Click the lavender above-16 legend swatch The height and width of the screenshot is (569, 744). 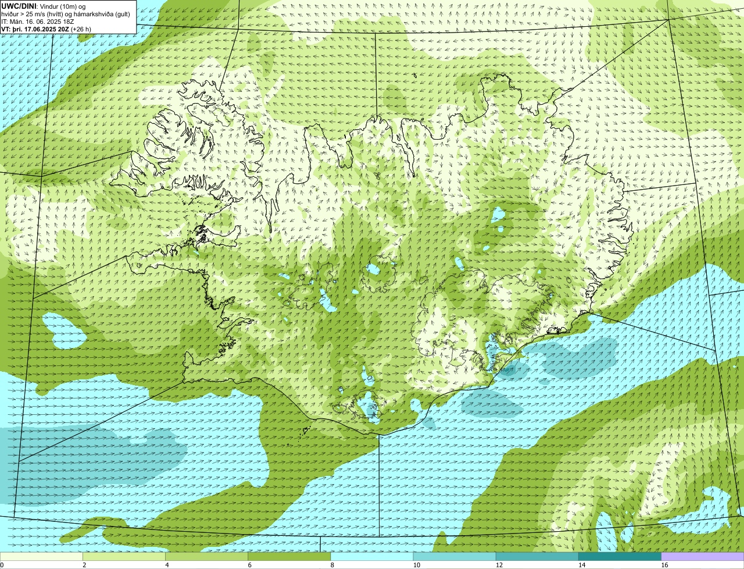tap(703, 556)
